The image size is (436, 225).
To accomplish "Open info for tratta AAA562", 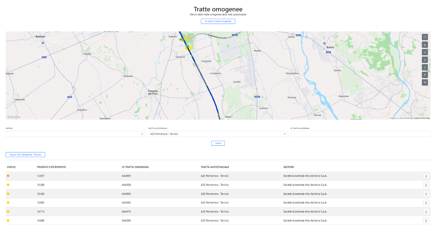I will pyautogui.click(x=426, y=203).
